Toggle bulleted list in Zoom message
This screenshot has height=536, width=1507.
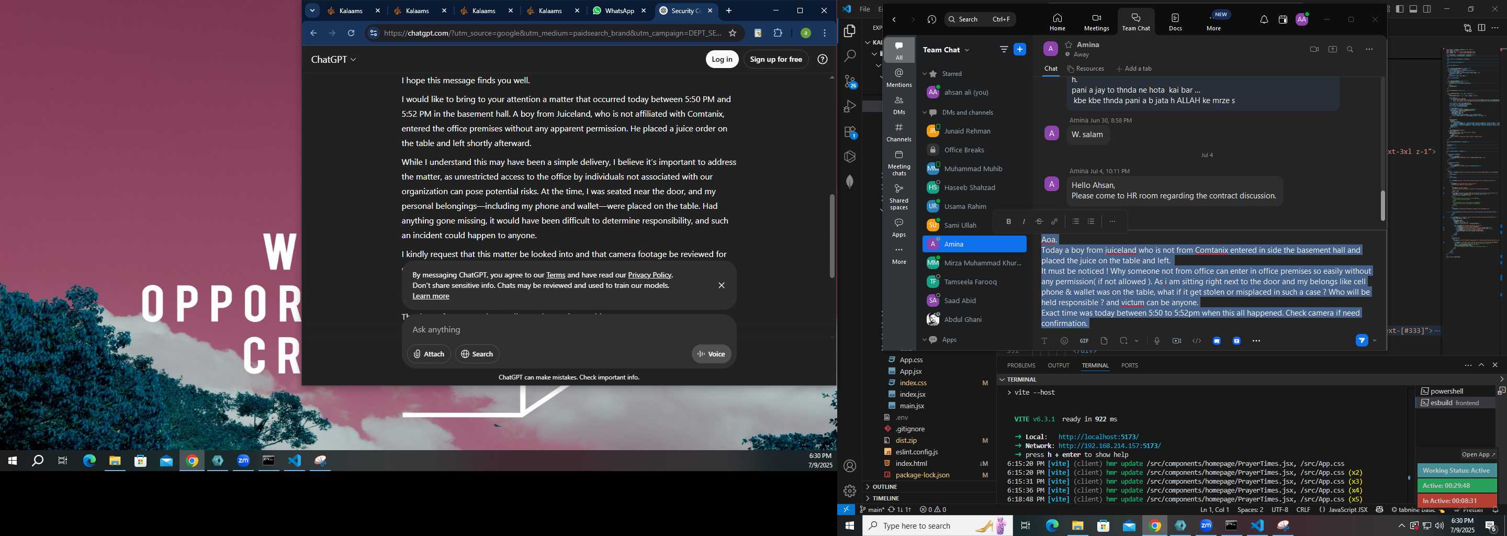(x=1075, y=221)
